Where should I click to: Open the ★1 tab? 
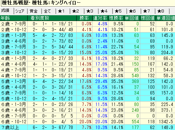63,11
